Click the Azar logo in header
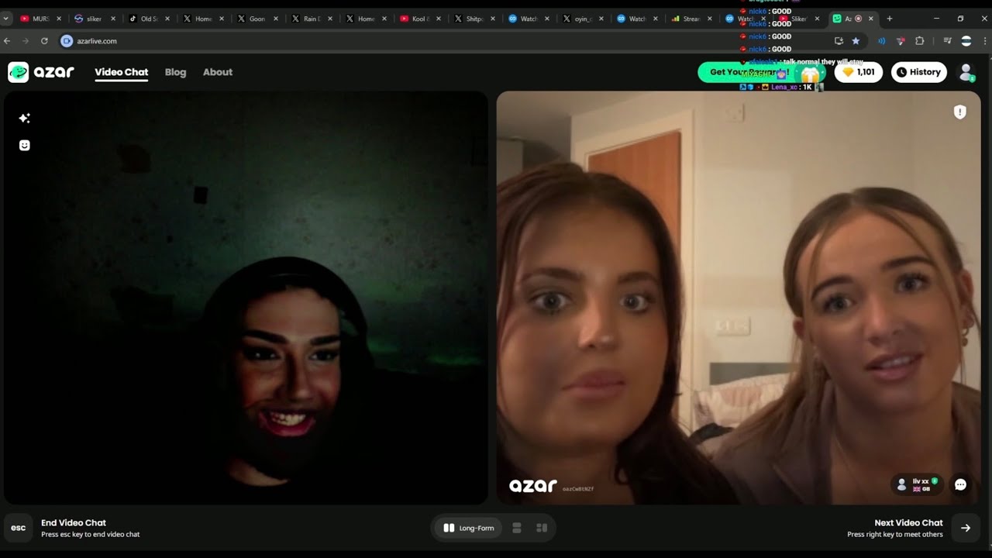The image size is (992, 558). pos(41,72)
